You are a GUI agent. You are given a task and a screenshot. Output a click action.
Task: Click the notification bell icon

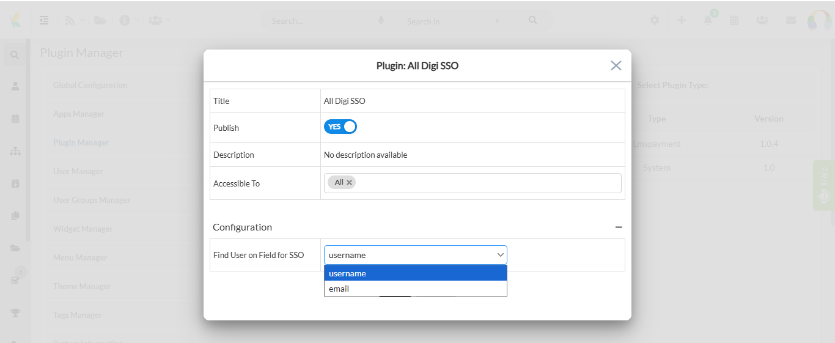point(708,20)
